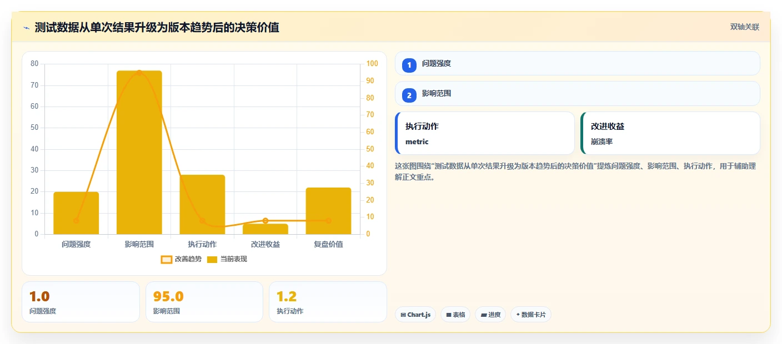
Task: Click the description paragraph starting 这张图围绕
Action: coord(575,171)
